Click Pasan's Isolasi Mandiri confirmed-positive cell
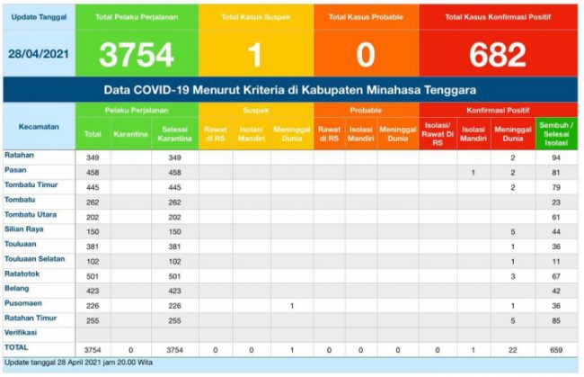The height and width of the screenshot is (377, 584). [472, 172]
